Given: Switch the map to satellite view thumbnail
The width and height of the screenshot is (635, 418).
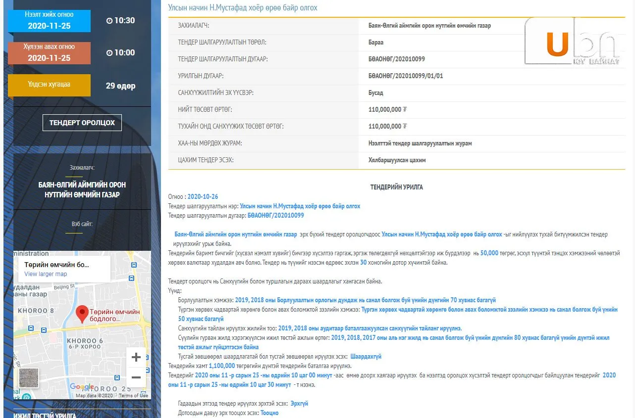Looking at the screenshot, I should [x=29, y=377].
